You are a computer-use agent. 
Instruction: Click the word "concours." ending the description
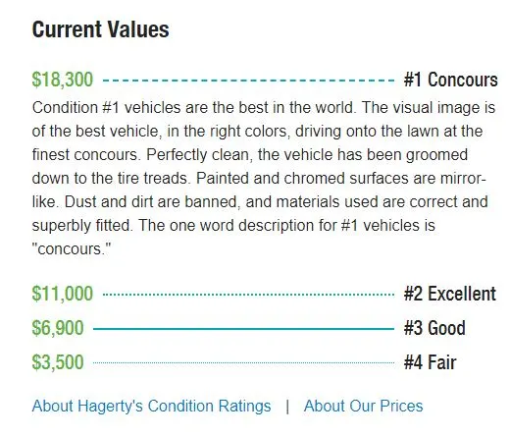click(x=72, y=249)
